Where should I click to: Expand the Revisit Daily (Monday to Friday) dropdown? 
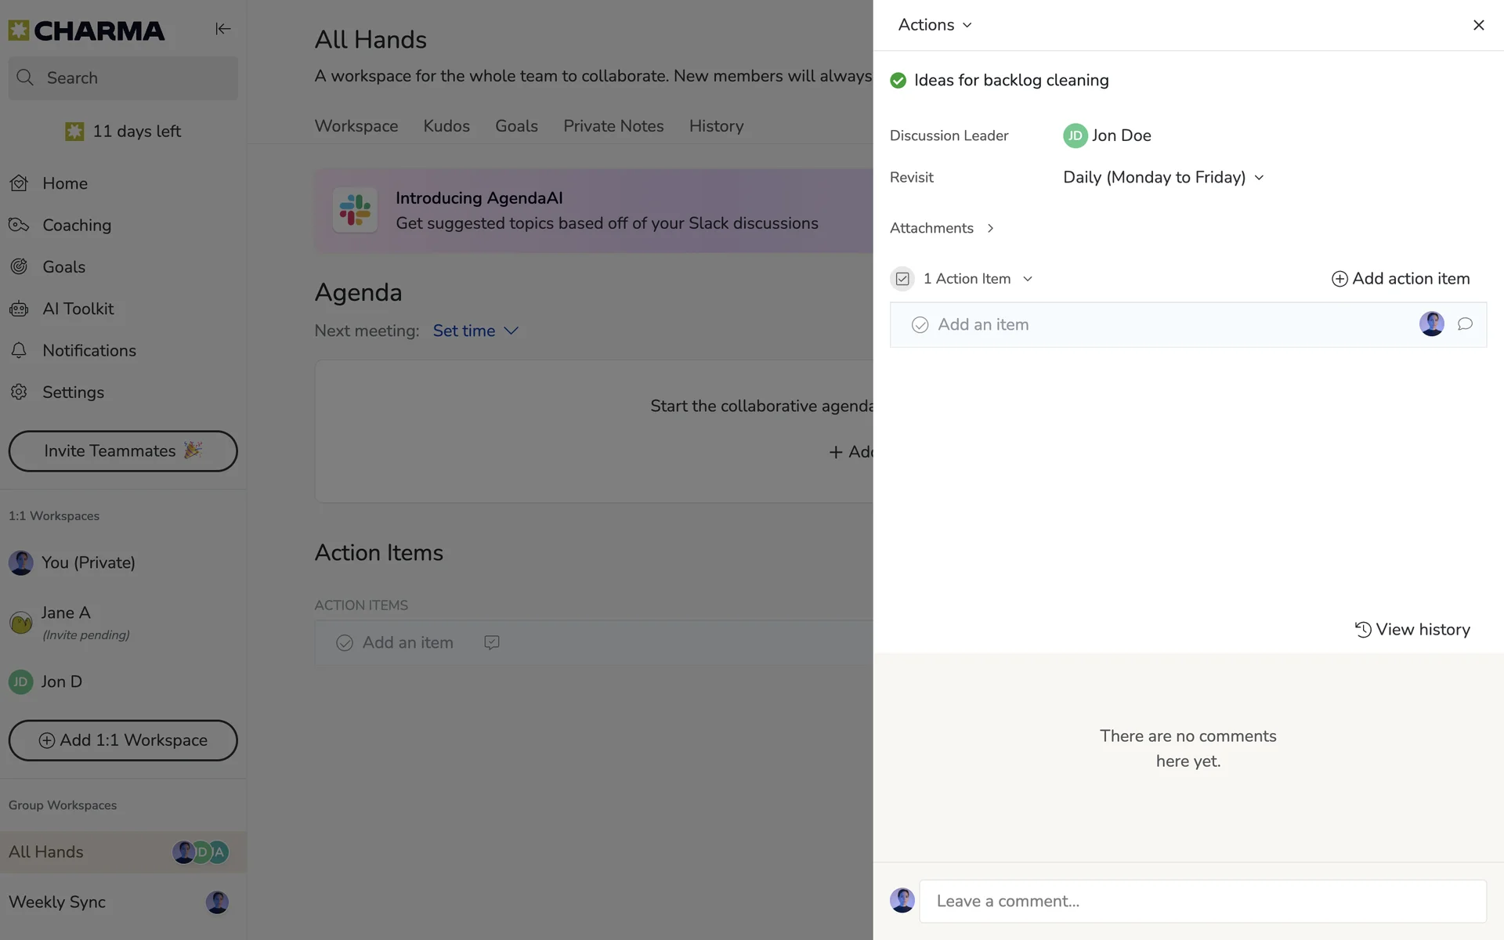1163,178
